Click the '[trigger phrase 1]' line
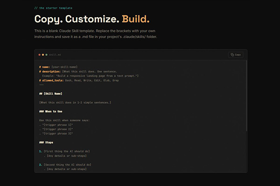Image resolution: width=280 pixels, height=186 pixels. coord(56,125)
